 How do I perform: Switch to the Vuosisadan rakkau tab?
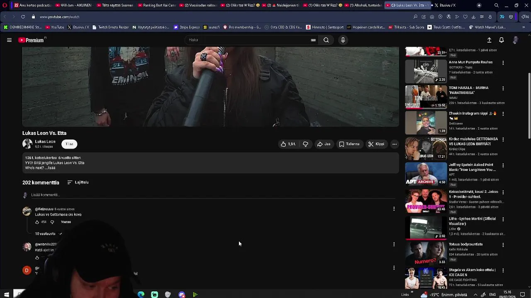[198, 5]
